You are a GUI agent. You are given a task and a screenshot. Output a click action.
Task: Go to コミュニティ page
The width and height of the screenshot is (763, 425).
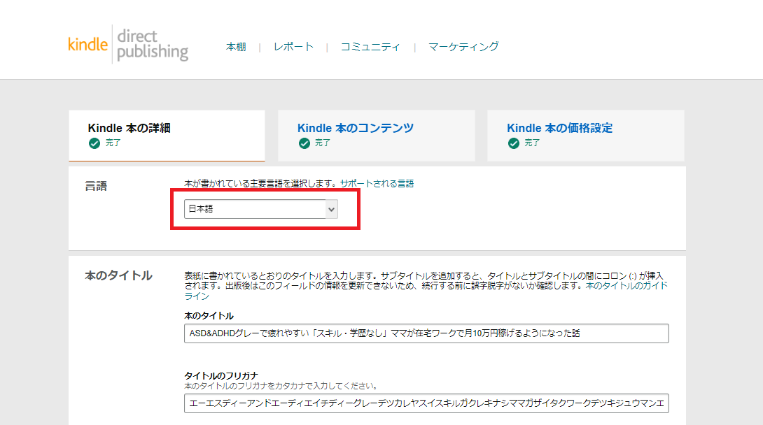370,47
